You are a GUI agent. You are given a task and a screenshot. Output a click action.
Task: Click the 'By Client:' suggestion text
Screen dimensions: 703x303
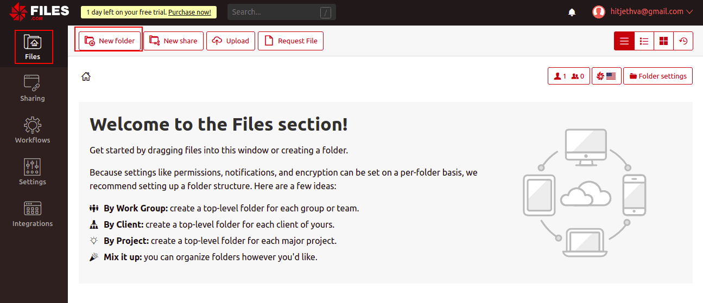[x=124, y=224]
